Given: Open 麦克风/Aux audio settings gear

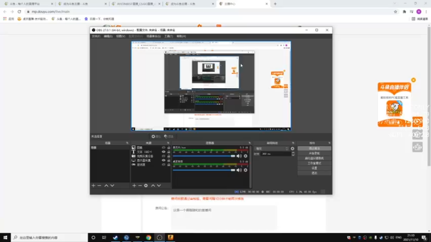Looking at the screenshot, I should 246,156.
